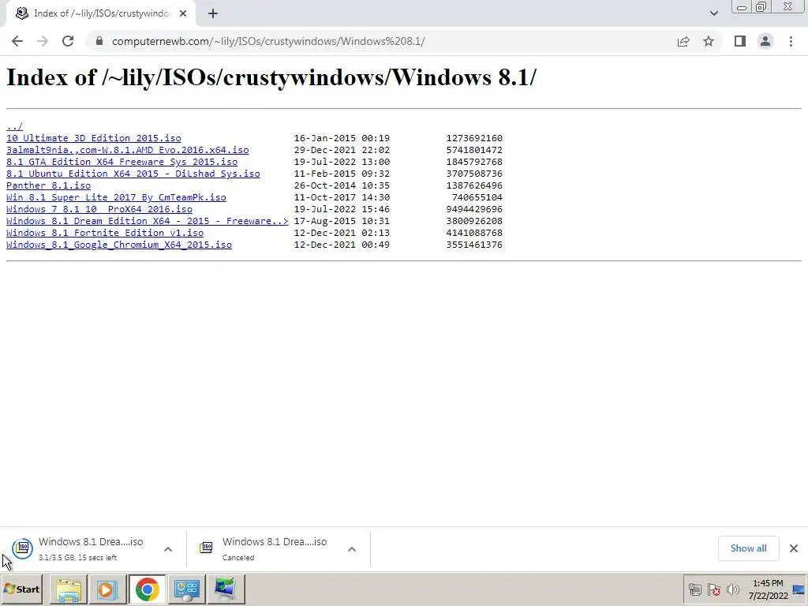Download Windows 8.1 Google Chromium X64 iso
Viewport: 808px width, 606px height.
pos(119,245)
